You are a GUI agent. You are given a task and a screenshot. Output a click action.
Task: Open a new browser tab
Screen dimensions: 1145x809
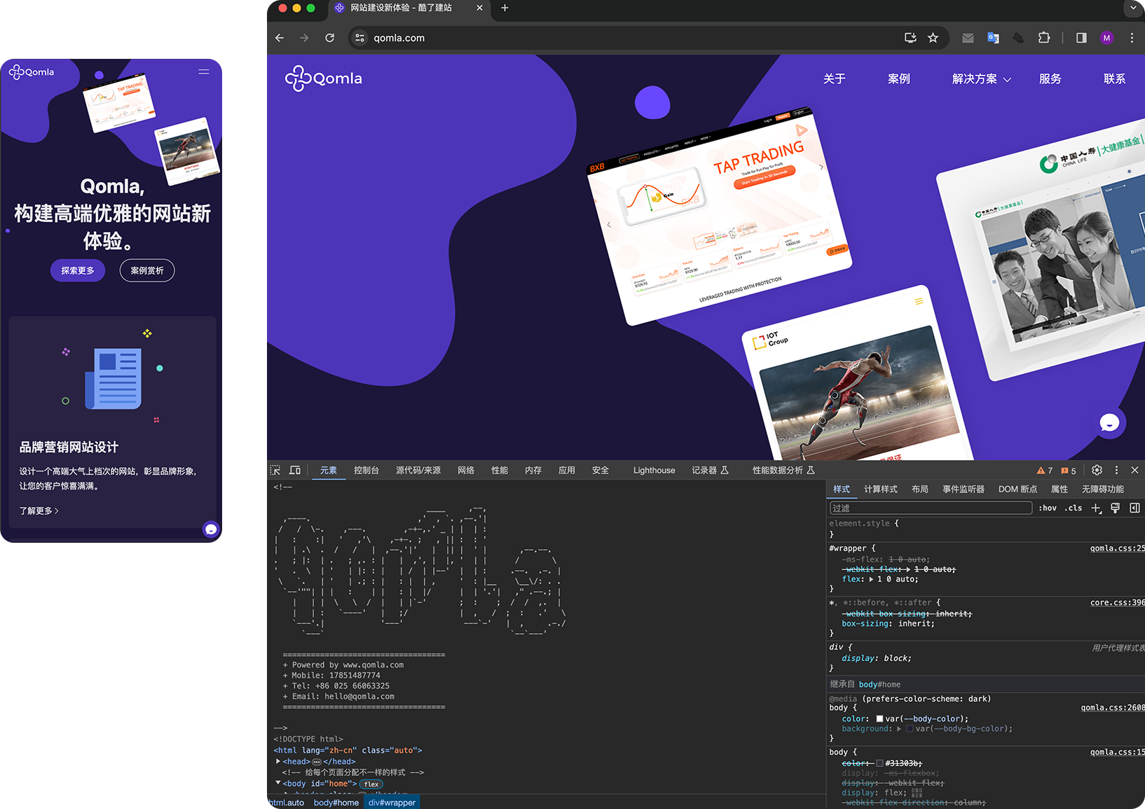[x=505, y=8]
